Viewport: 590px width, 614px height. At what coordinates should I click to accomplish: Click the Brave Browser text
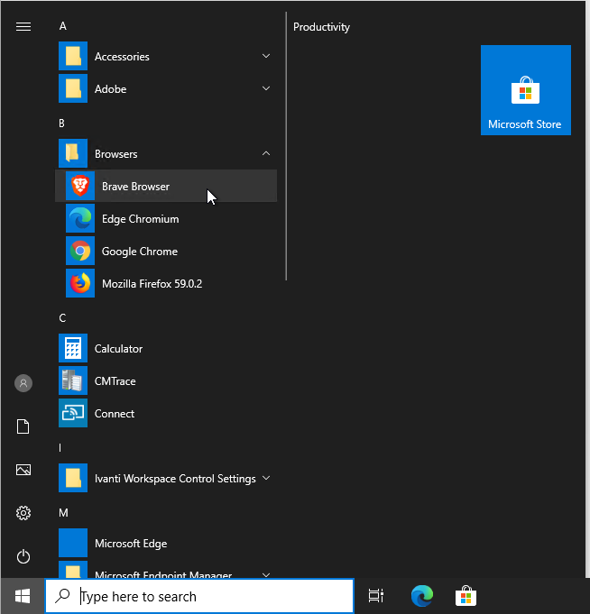[x=135, y=187]
